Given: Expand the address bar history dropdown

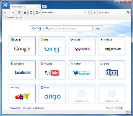Looking at the screenshot, I should click(85, 13).
